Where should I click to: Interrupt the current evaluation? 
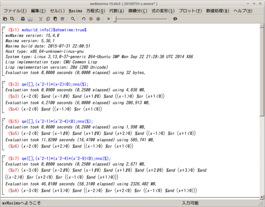pyautogui.click(x=90, y=19)
